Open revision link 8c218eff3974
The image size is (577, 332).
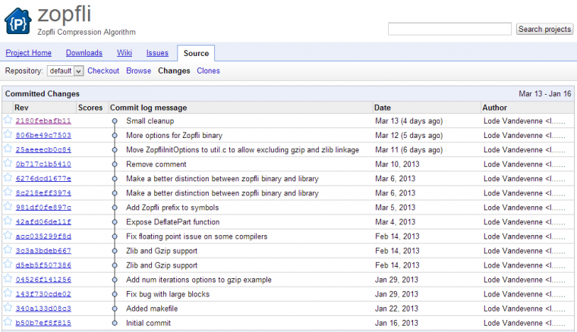pyautogui.click(x=43, y=193)
